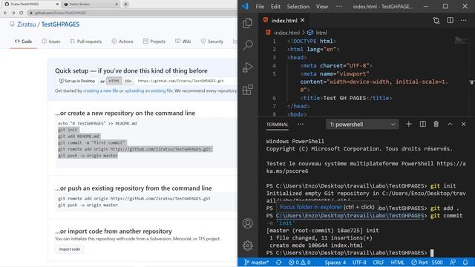This screenshot has height=267, width=475.
Task: Open the Edit menu
Action: 275,7
